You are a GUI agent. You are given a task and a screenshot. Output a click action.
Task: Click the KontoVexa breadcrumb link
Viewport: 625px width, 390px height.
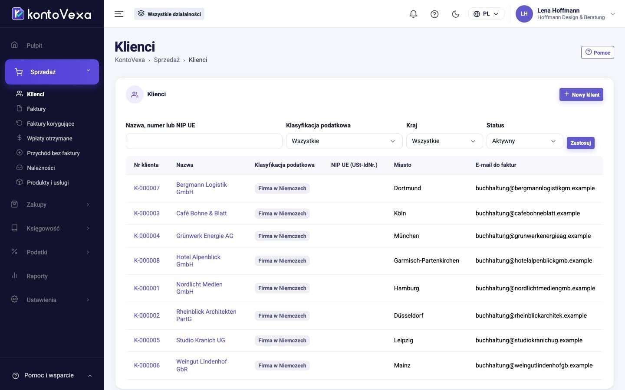(x=130, y=60)
